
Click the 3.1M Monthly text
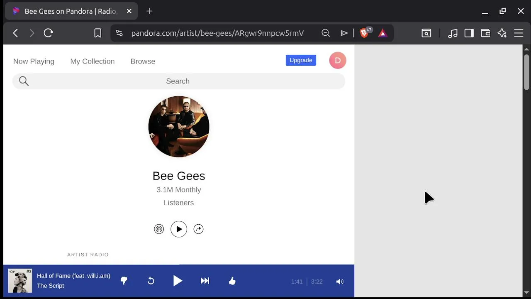point(179,190)
